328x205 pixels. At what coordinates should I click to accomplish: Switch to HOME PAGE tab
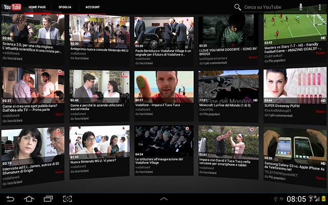[37, 7]
